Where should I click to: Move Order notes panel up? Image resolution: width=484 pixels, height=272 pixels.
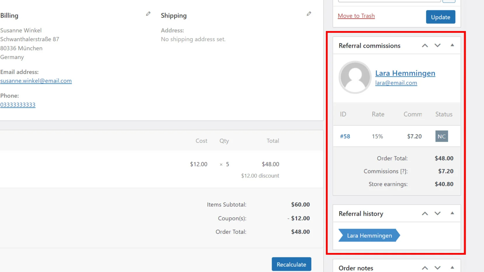point(425,268)
